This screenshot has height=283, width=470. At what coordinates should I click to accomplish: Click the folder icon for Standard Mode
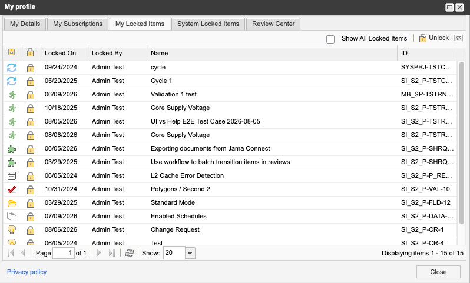(12, 204)
